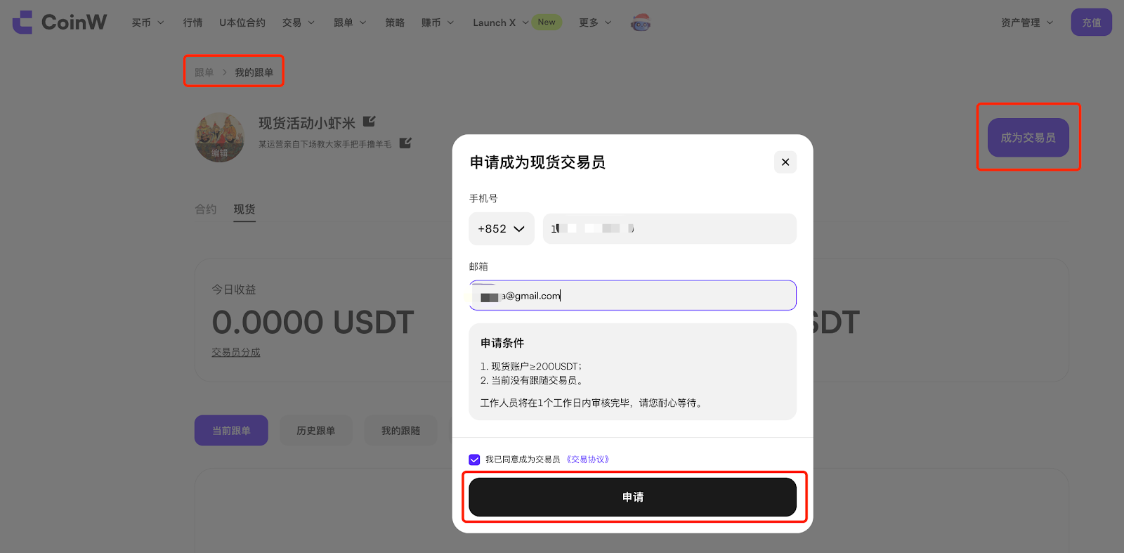Image resolution: width=1124 pixels, height=553 pixels.
Task: Edit nickname with the pencil icon
Action: coord(370,122)
